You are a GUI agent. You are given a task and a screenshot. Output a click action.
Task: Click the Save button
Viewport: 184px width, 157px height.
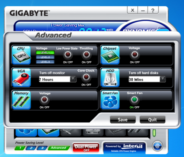tap(123, 120)
